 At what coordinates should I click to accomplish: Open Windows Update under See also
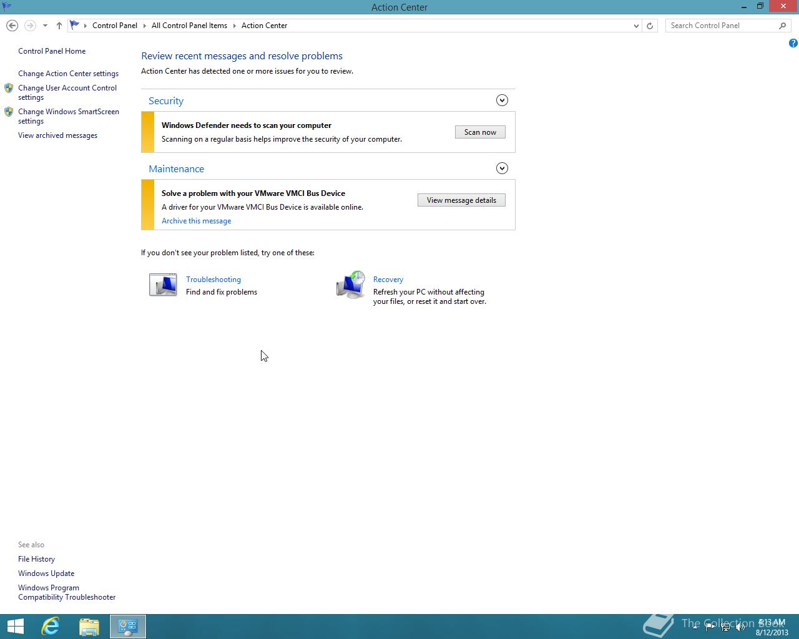[x=46, y=573]
